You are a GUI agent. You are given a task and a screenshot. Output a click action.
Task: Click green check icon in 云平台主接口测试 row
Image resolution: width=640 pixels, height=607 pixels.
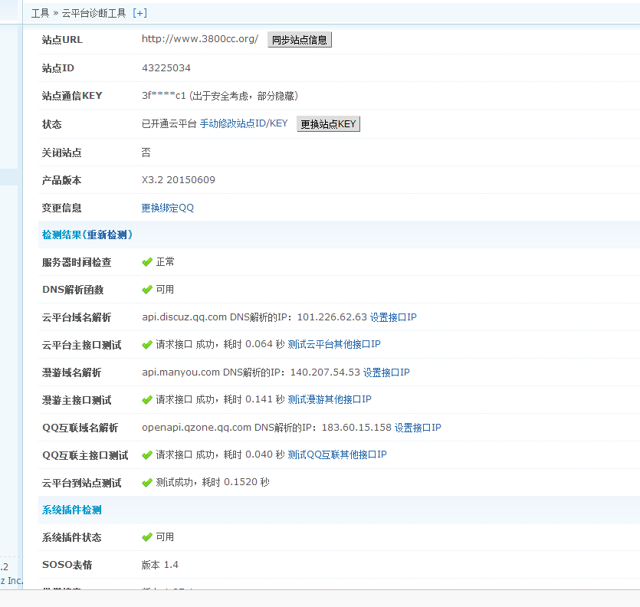[x=147, y=345]
